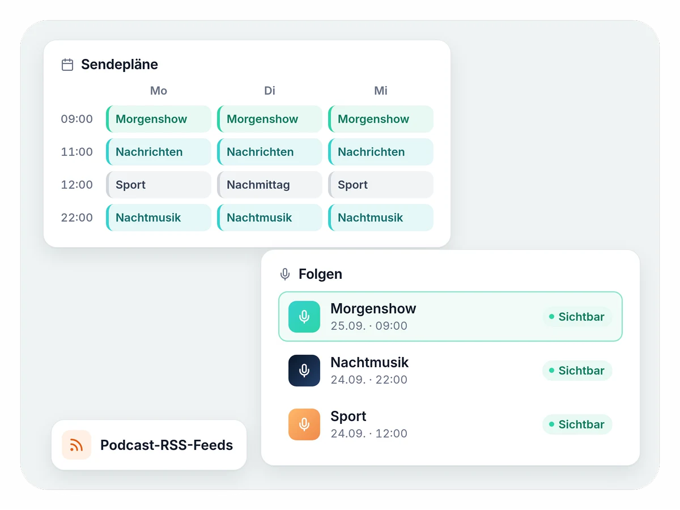Choose Wednesday 12:00 Sport slot
The height and width of the screenshot is (510, 680).
381,185
